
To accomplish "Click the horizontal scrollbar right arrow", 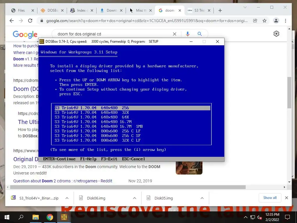I will pos(284,187).
